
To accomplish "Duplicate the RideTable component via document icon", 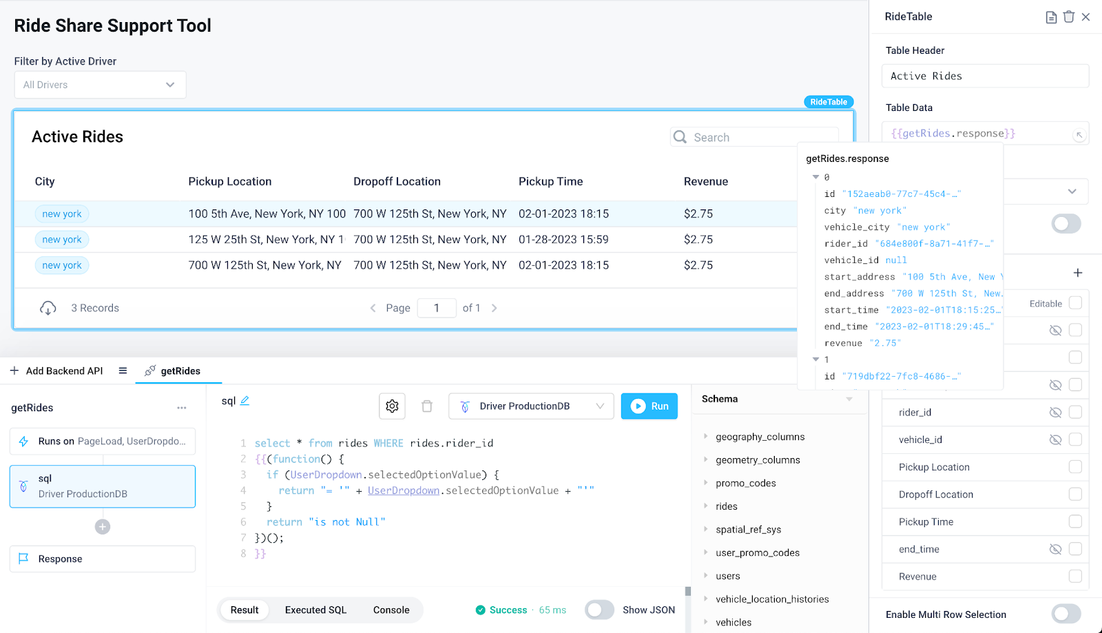I will click(1051, 17).
